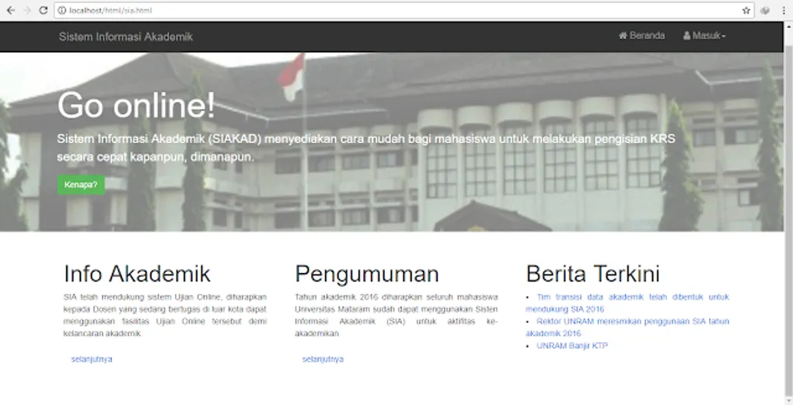The width and height of the screenshot is (793, 405).
Task: Reload the page with the refresh icon
Action: click(44, 10)
